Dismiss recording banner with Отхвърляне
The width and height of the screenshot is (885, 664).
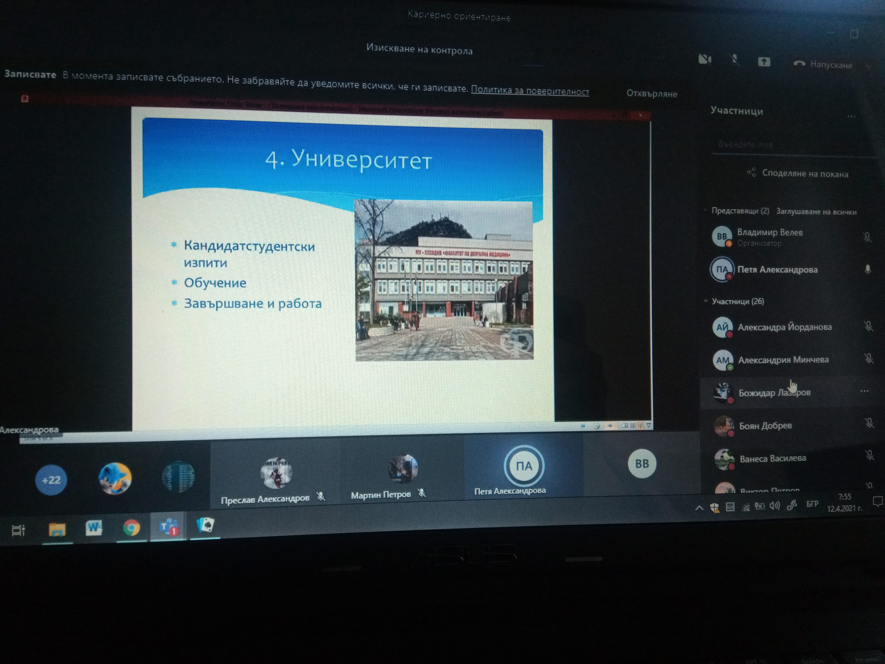(x=652, y=94)
